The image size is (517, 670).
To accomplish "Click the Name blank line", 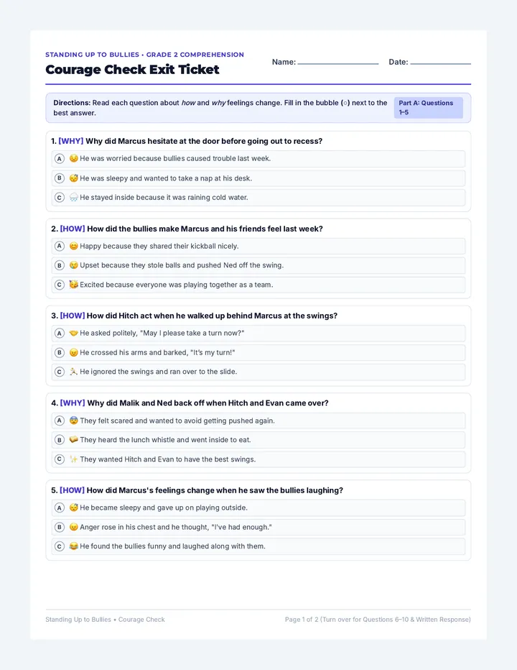I will click(x=338, y=63).
